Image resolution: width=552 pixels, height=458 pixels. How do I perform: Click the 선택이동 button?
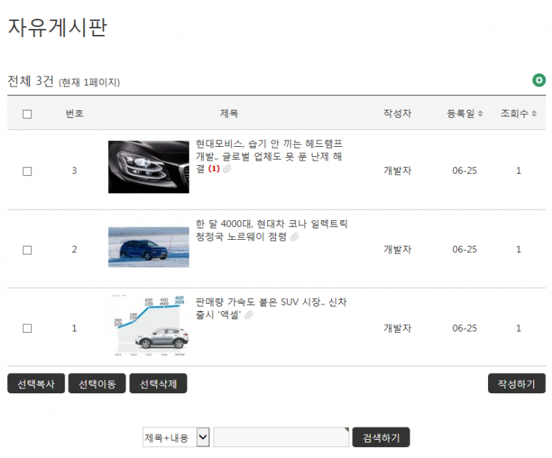[x=97, y=383]
